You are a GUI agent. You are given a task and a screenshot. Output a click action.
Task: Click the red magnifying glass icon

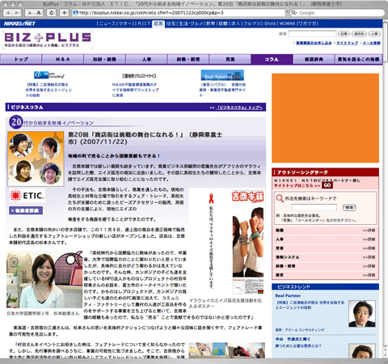click(280, 198)
